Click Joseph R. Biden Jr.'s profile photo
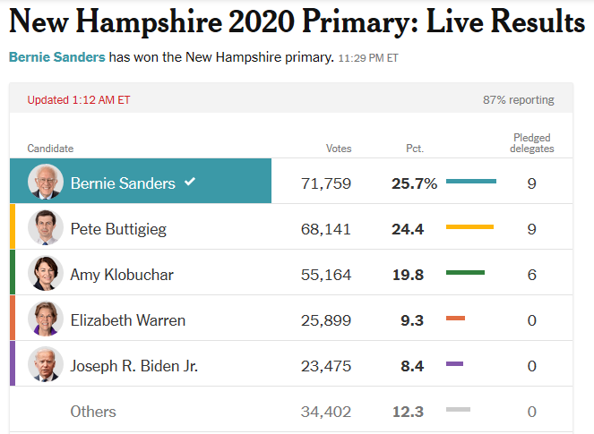The height and width of the screenshot is (434, 594). click(45, 365)
